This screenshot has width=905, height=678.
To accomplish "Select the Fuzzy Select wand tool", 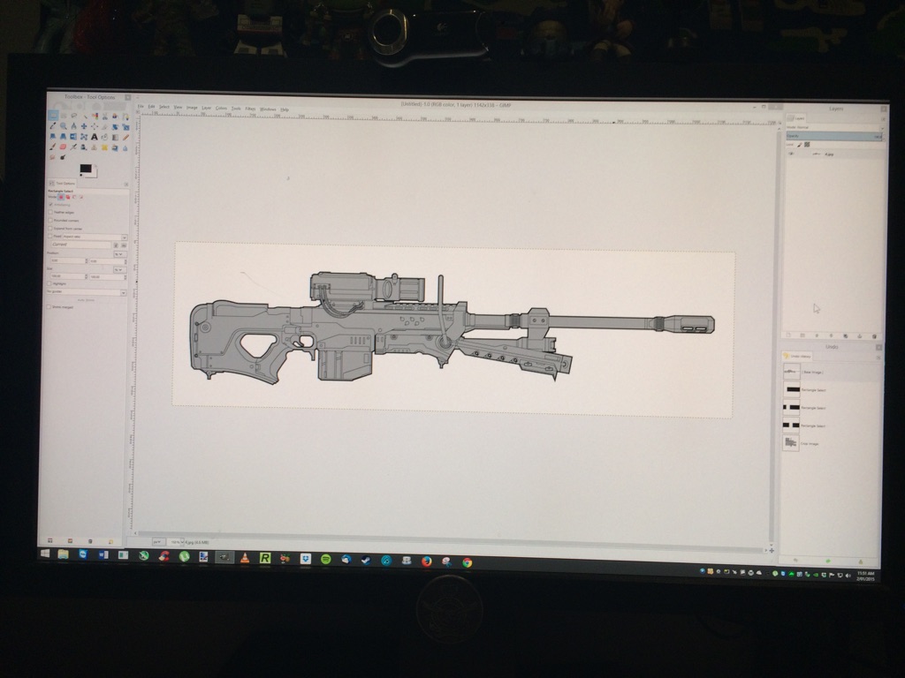I will (x=84, y=116).
